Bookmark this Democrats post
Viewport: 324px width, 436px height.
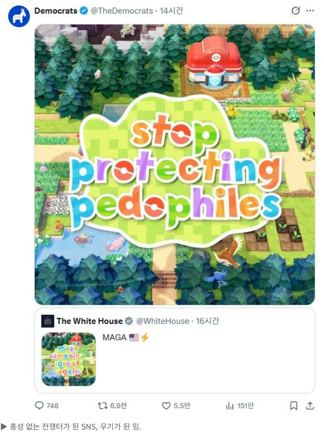tap(294, 406)
